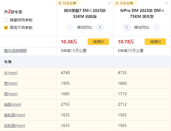Pin 宋Pro DM column to the left
Viewport: 171px width, 131px height.
click(x=124, y=3)
